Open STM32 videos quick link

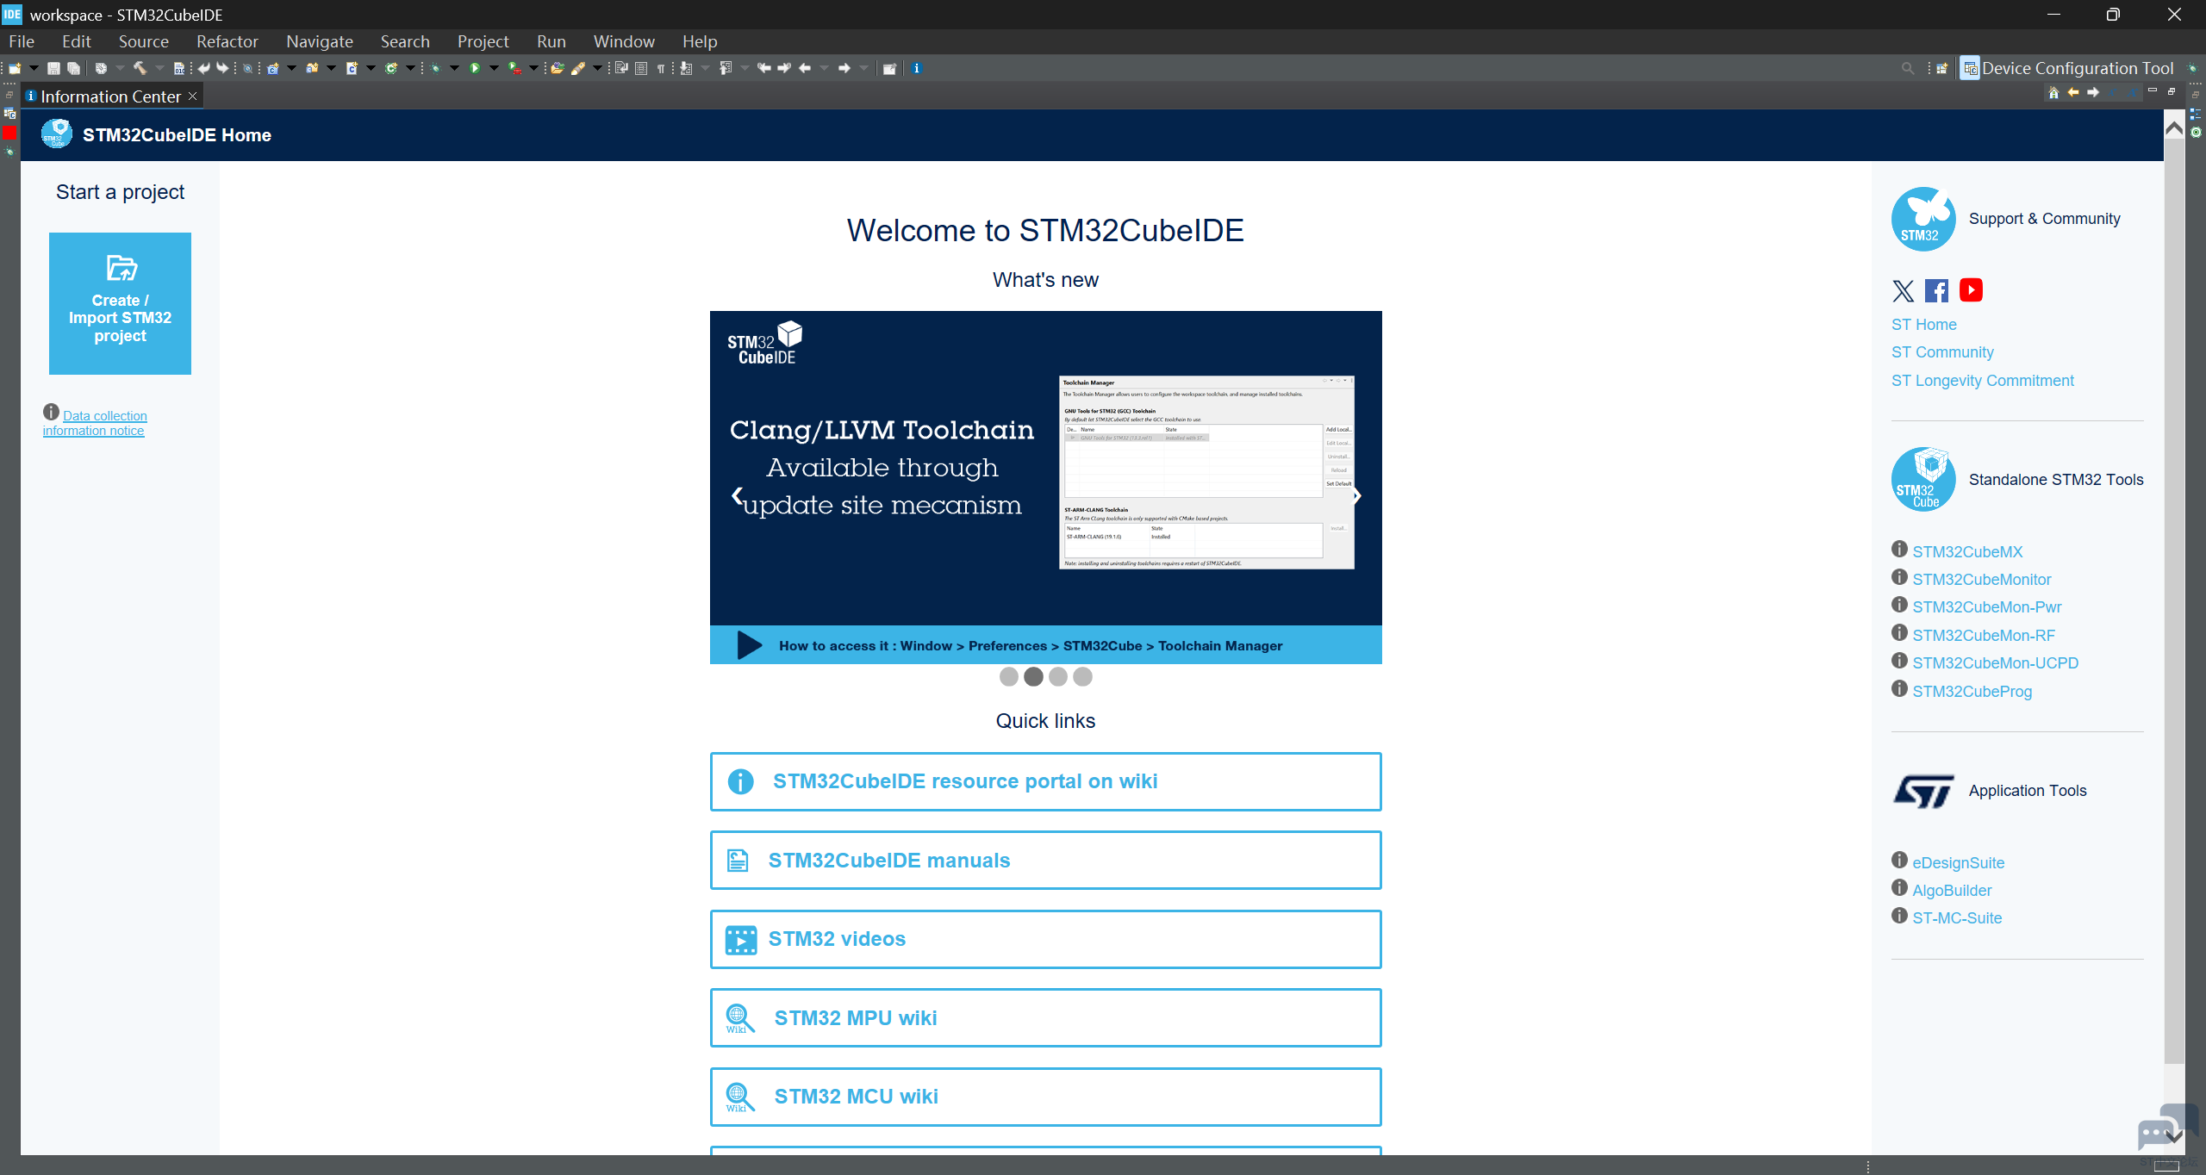pyautogui.click(x=1045, y=940)
